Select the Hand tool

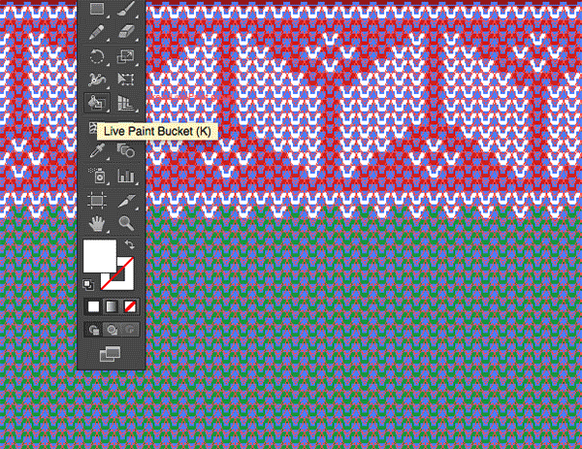click(x=97, y=224)
